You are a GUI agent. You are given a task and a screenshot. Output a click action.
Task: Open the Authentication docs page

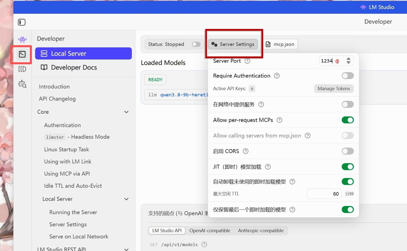[x=62, y=125]
